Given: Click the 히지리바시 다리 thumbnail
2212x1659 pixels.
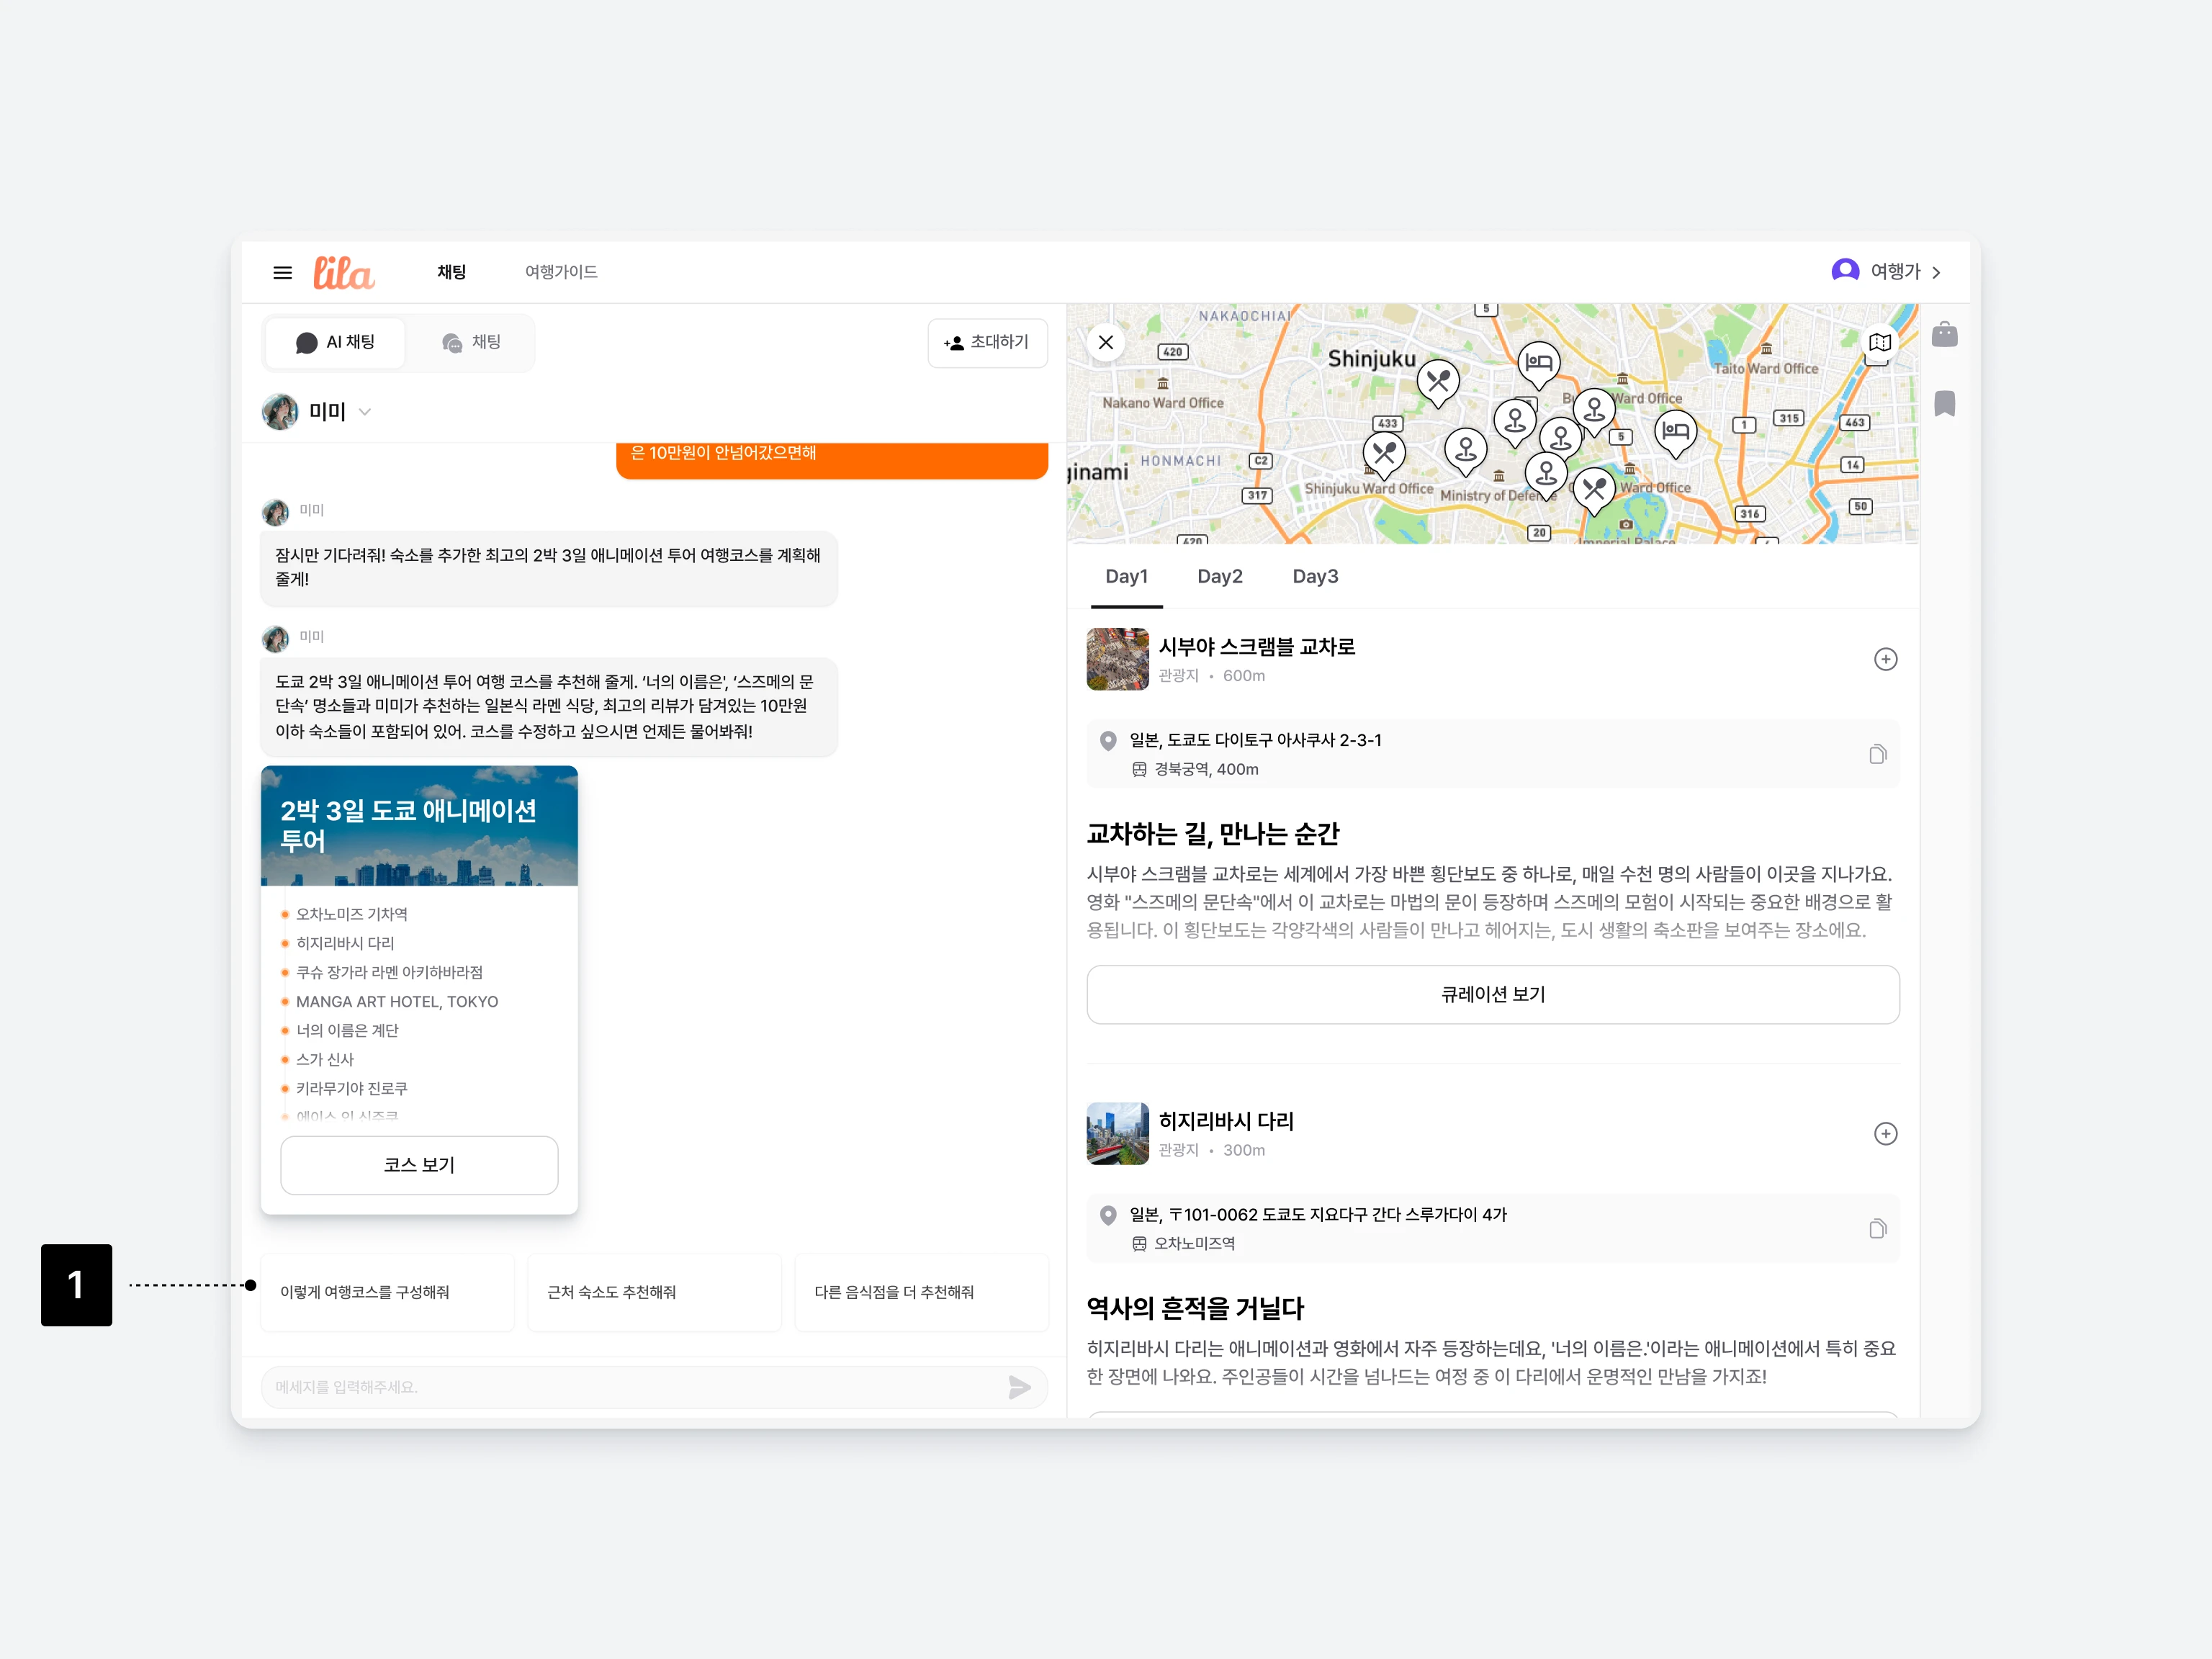Looking at the screenshot, I should [x=1117, y=1133].
